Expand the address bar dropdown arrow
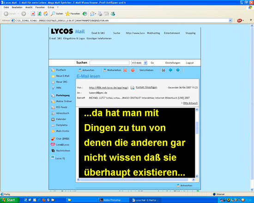The width and height of the screenshot is (254, 203). click(230, 20)
